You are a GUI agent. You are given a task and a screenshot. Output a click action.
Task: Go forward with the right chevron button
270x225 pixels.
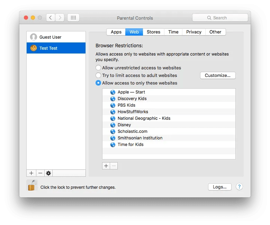click(x=60, y=18)
